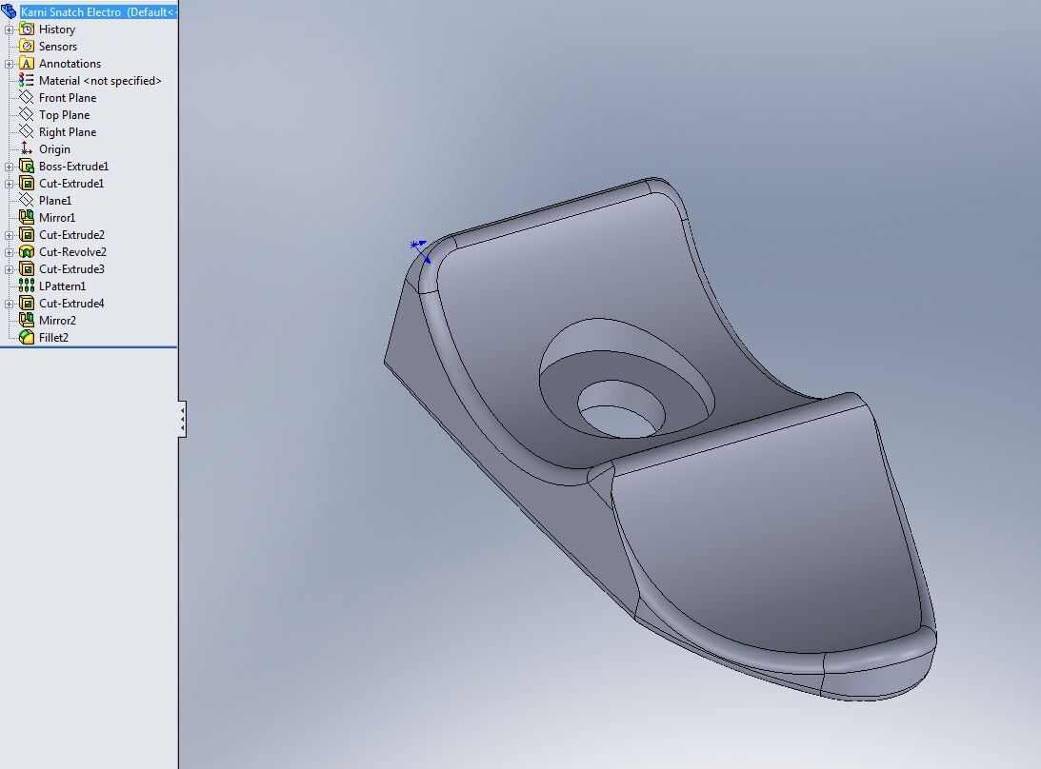
Task: Expand the History node
Action: coord(9,30)
